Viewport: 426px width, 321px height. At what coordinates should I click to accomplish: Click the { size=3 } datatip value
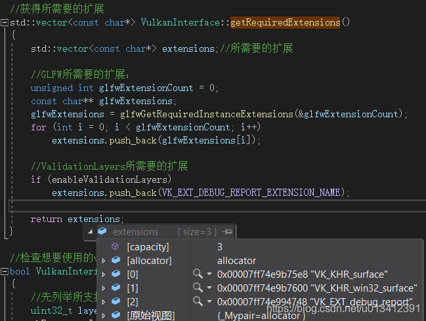click(x=197, y=232)
